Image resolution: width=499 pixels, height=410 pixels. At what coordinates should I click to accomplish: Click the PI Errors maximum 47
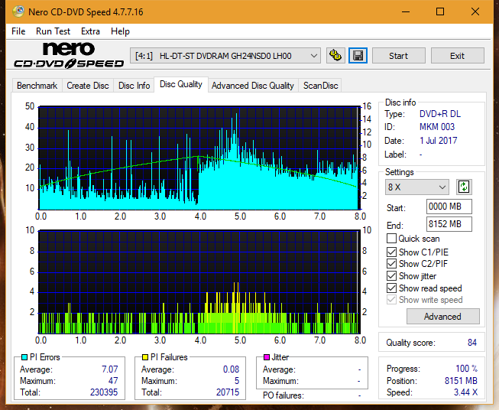[113, 380]
